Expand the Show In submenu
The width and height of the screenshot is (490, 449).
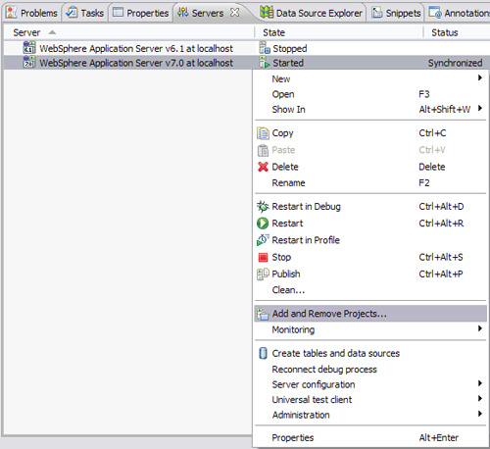370,109
